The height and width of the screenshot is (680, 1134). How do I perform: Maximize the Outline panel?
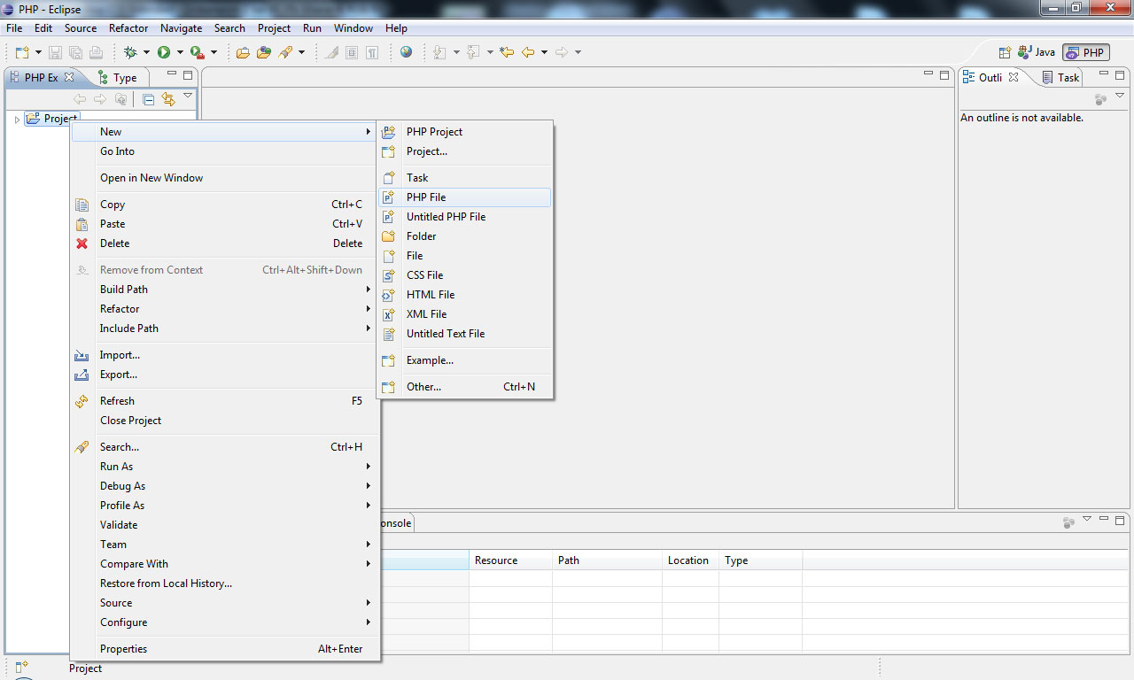click(x=1120, y=74)
